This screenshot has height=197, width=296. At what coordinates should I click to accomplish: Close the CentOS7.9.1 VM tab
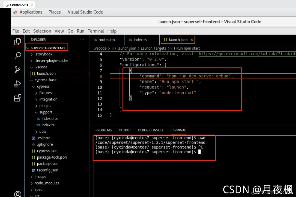pyautogui.click(x=32, y=5)
